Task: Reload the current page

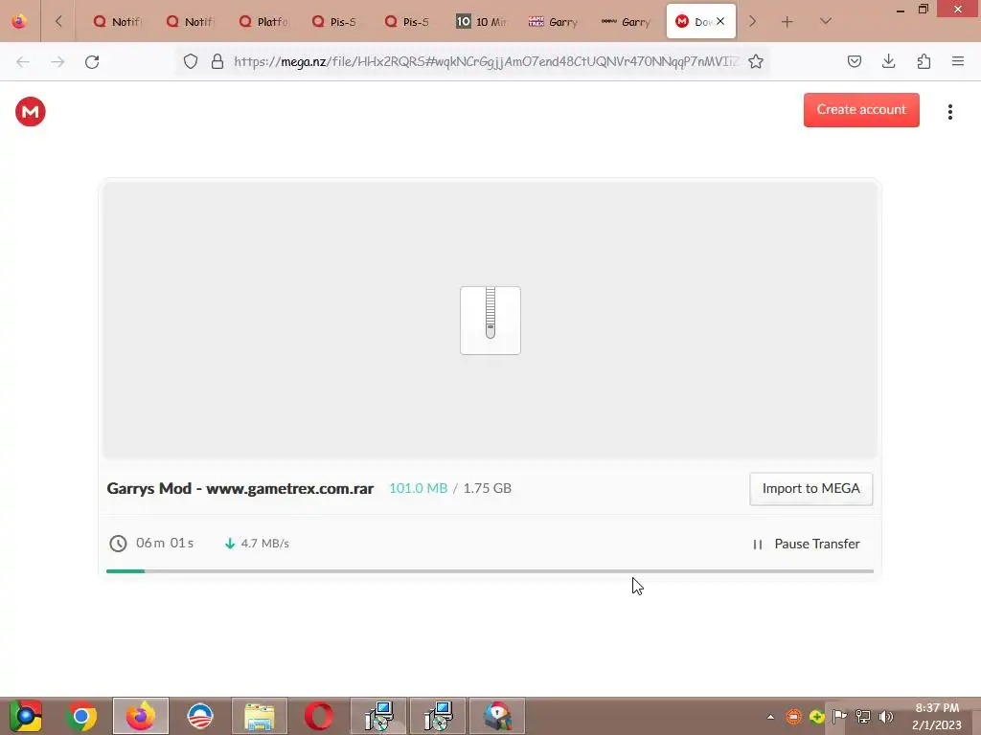Action: 92,61
